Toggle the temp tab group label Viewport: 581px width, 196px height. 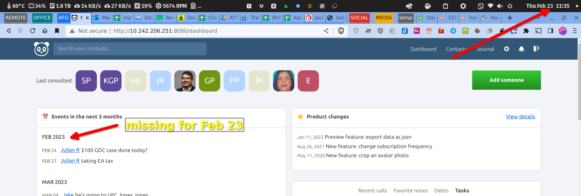[405, 18]
